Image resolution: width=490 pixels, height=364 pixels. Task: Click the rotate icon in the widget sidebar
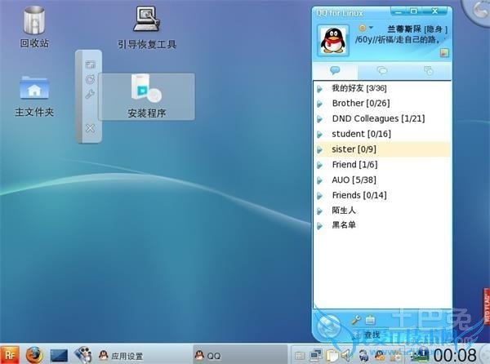[x=91, y=79]
